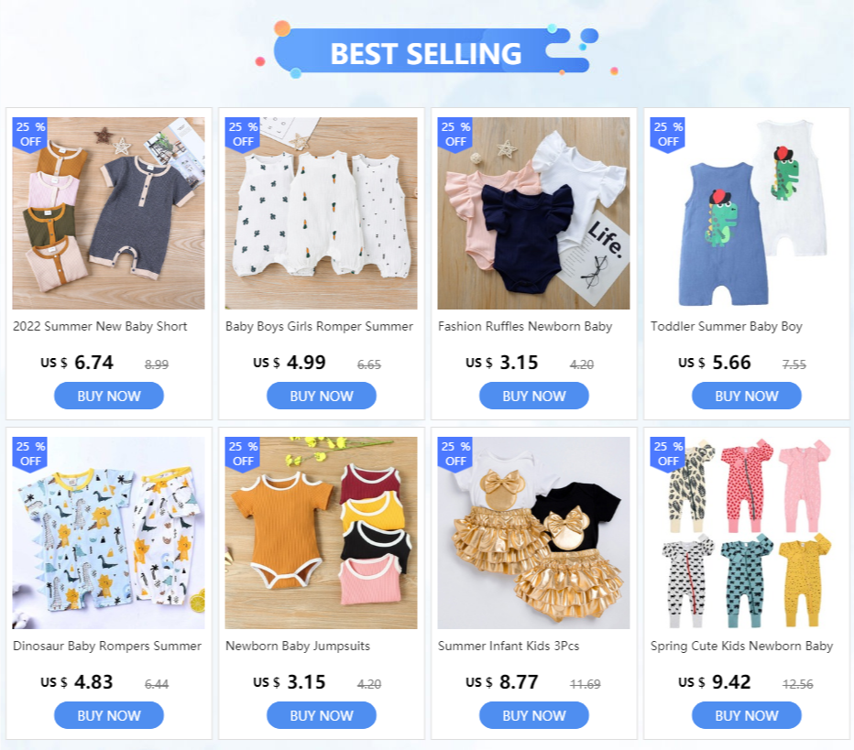The image size is (854, 750).
Task: Open the Toddler Summer Baby Boy dinosaur romper image
Action: tap(746, 213)
